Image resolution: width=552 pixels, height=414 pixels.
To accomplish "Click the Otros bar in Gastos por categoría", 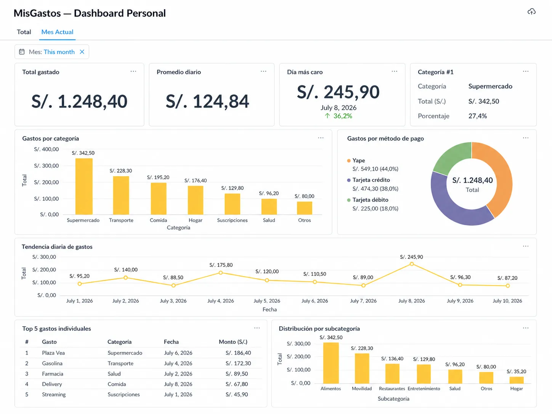I will click(305, 208).
